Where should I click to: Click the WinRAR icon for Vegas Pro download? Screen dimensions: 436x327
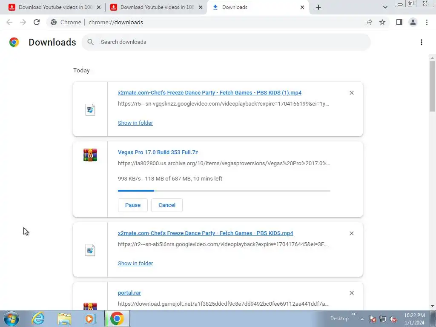tap(90, 155)
